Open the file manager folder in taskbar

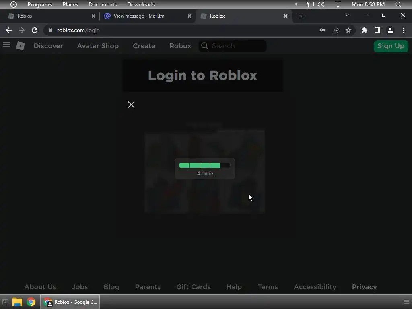(17, 302)
